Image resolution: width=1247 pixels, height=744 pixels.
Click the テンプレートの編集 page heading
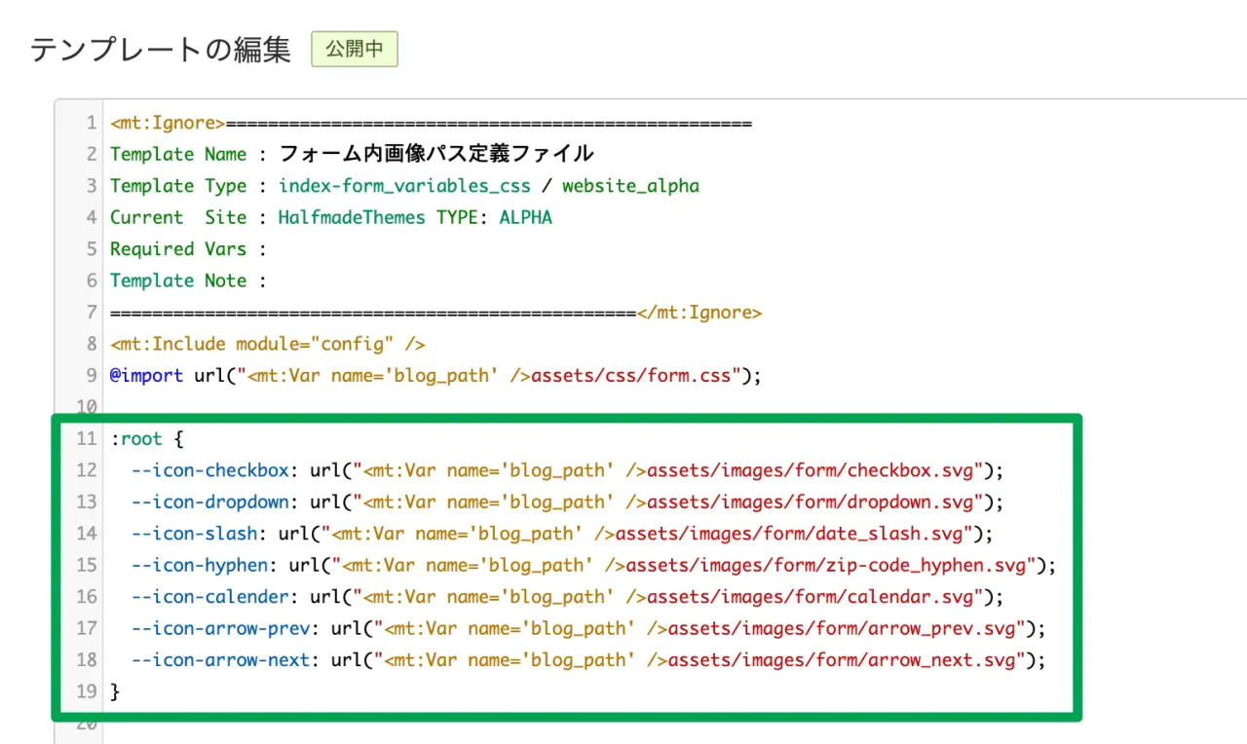click(x=160, y=50)
